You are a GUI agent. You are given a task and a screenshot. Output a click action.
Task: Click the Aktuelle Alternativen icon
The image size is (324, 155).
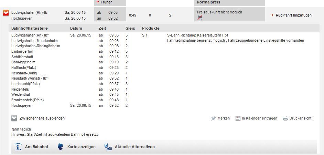(x=107, y=147)
